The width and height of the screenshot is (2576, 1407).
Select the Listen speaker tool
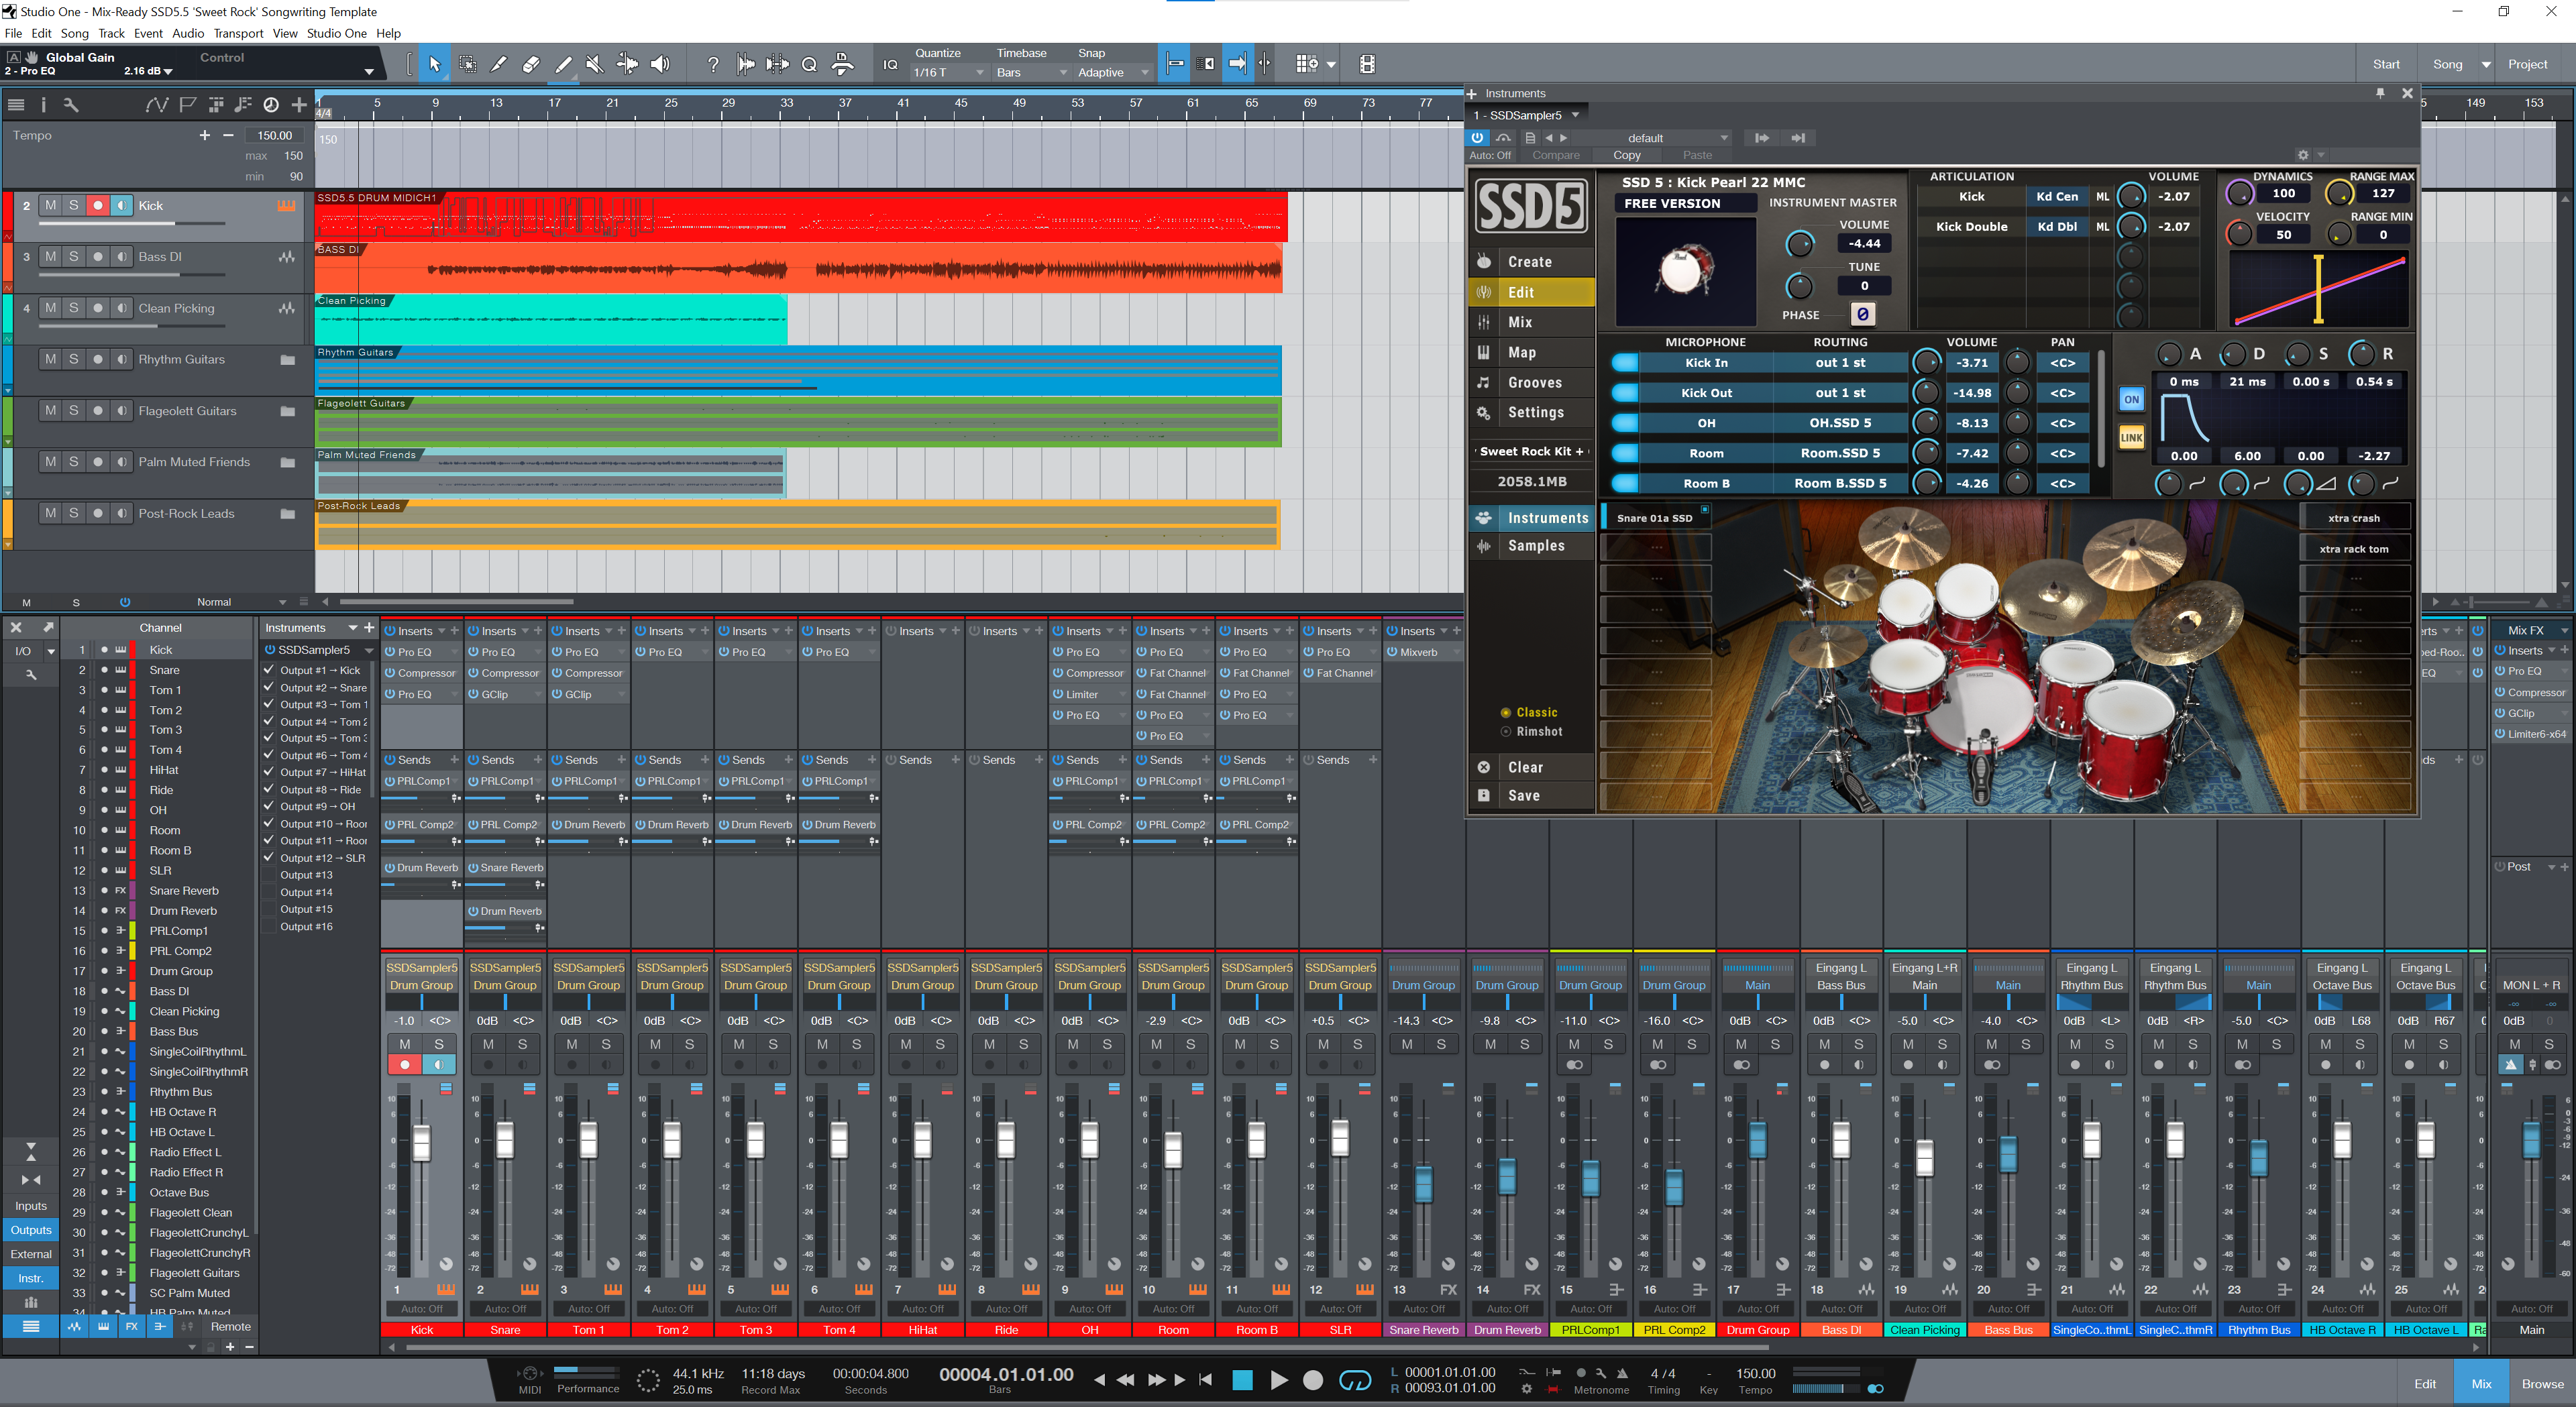[660, 64]
